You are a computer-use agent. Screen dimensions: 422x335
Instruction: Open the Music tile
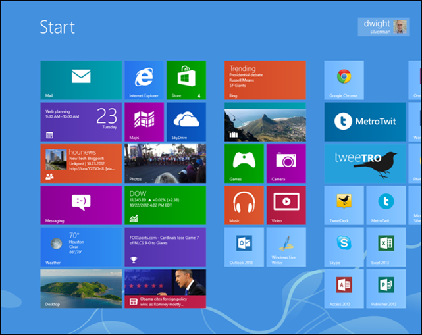click(244, 205)
